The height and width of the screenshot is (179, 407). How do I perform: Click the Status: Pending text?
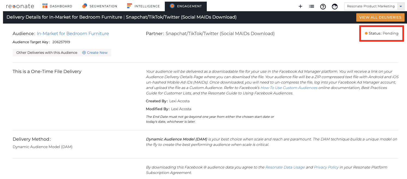(x=384, y=33)
